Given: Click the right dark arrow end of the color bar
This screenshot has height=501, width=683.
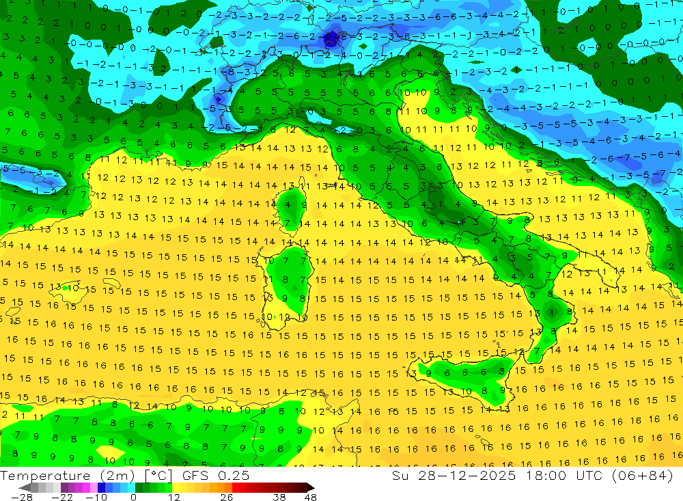Looking at the screenshot, I should [x=311, y=488].
